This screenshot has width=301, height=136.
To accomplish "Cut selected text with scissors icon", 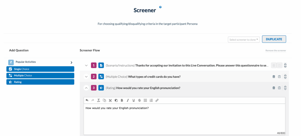I will [x=110, y=100].
